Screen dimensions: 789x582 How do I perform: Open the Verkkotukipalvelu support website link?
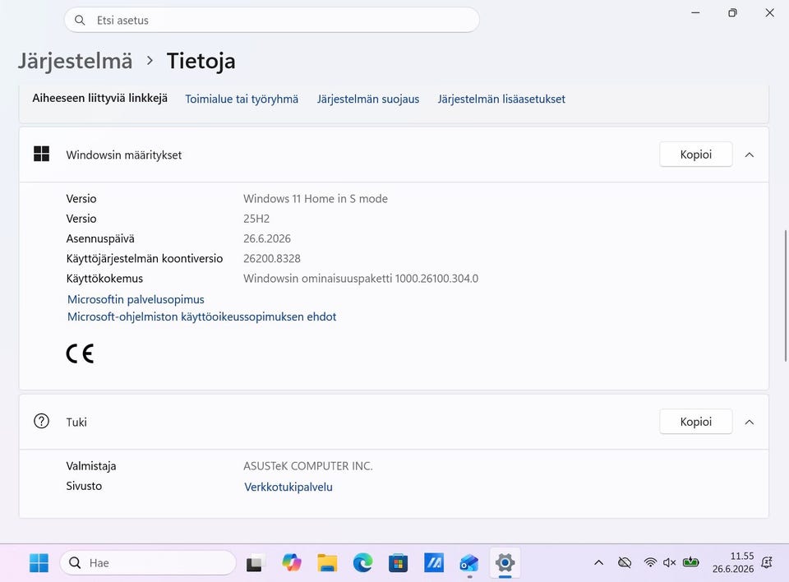[288, 487]
